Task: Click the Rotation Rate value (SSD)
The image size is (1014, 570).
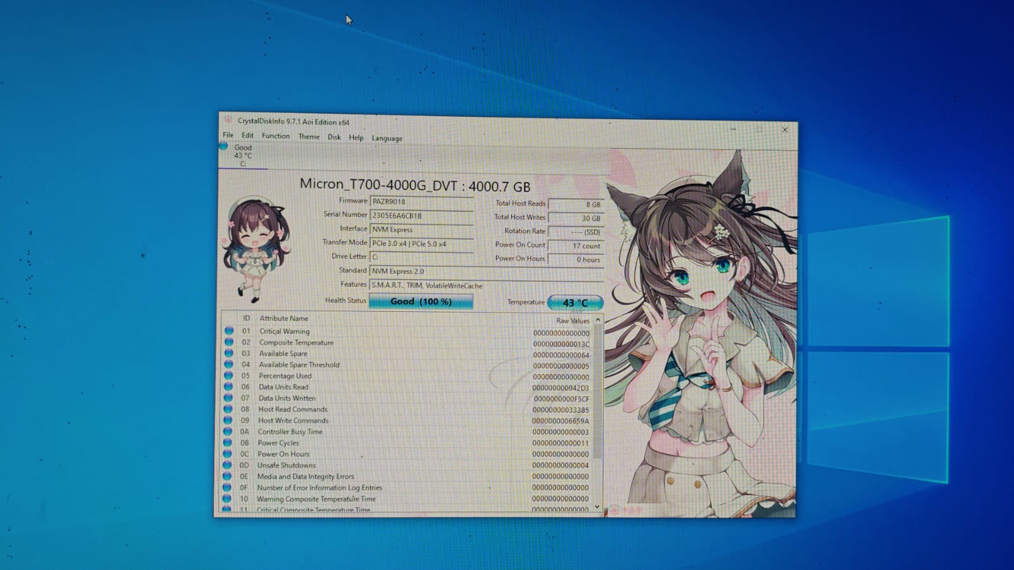Action: pyautogui.click(x=576, y=232)
